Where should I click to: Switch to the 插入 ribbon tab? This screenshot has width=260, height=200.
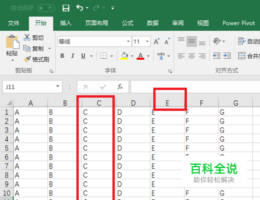(x=66, y=23)
